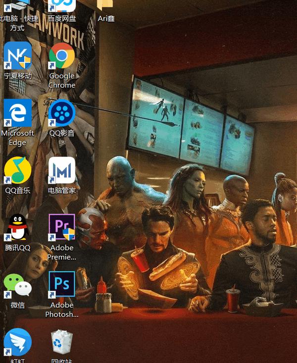Select the 'Microsoft Edge' label text

coord(18,138)
